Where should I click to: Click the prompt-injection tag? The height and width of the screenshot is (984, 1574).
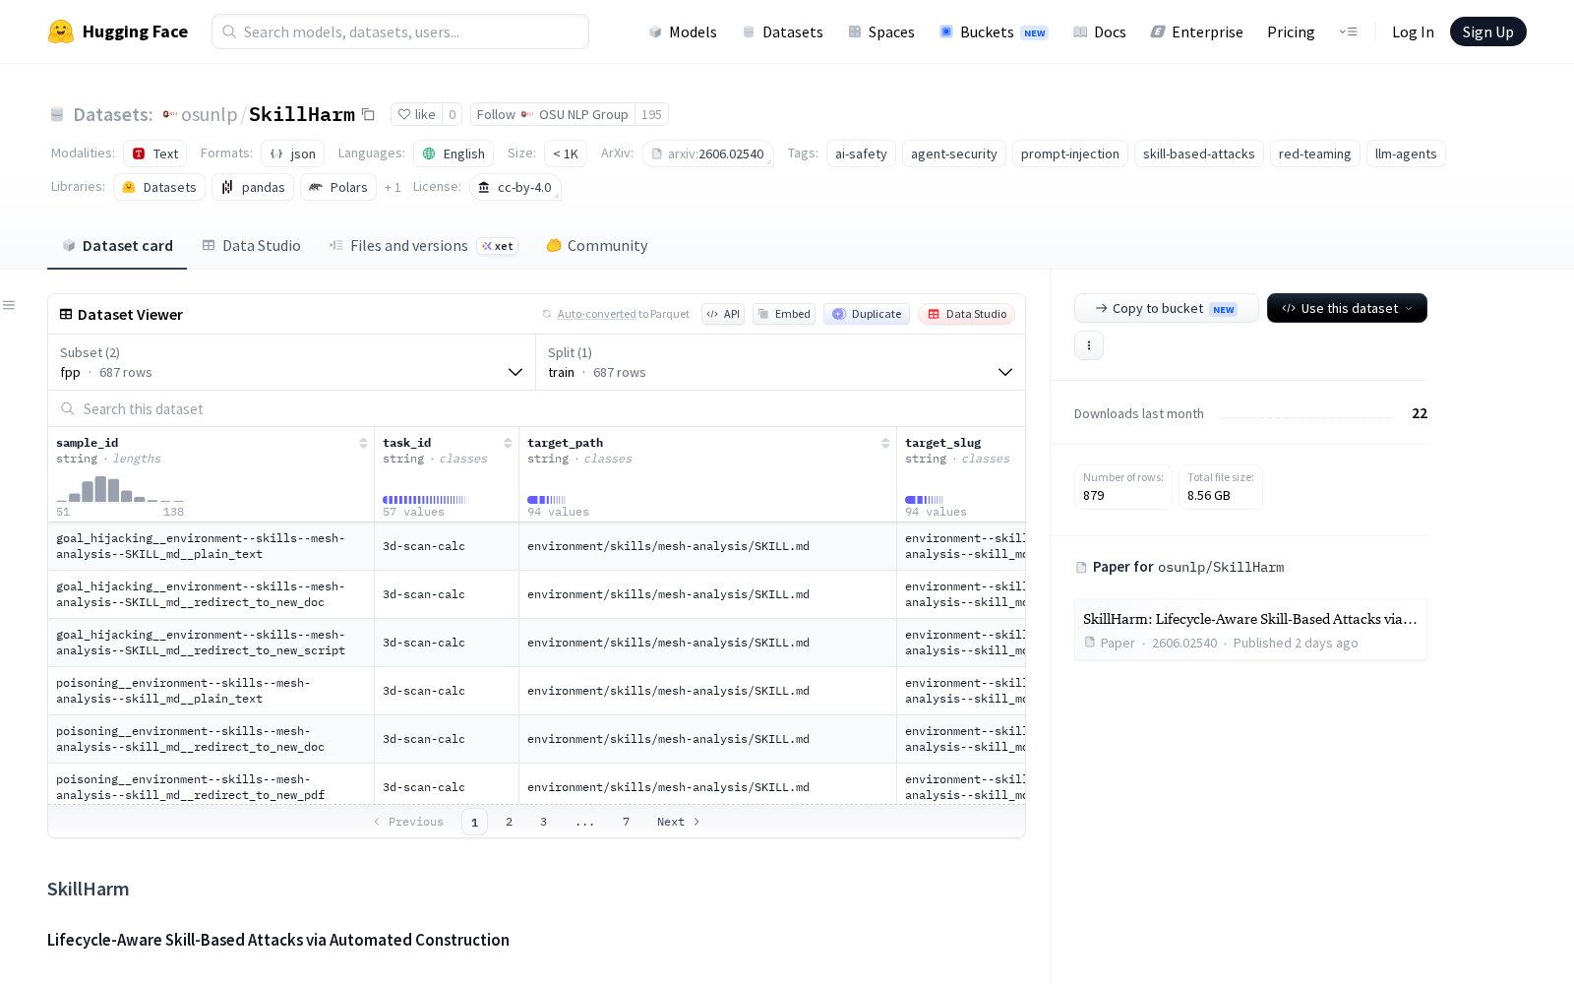[1069, 154]
